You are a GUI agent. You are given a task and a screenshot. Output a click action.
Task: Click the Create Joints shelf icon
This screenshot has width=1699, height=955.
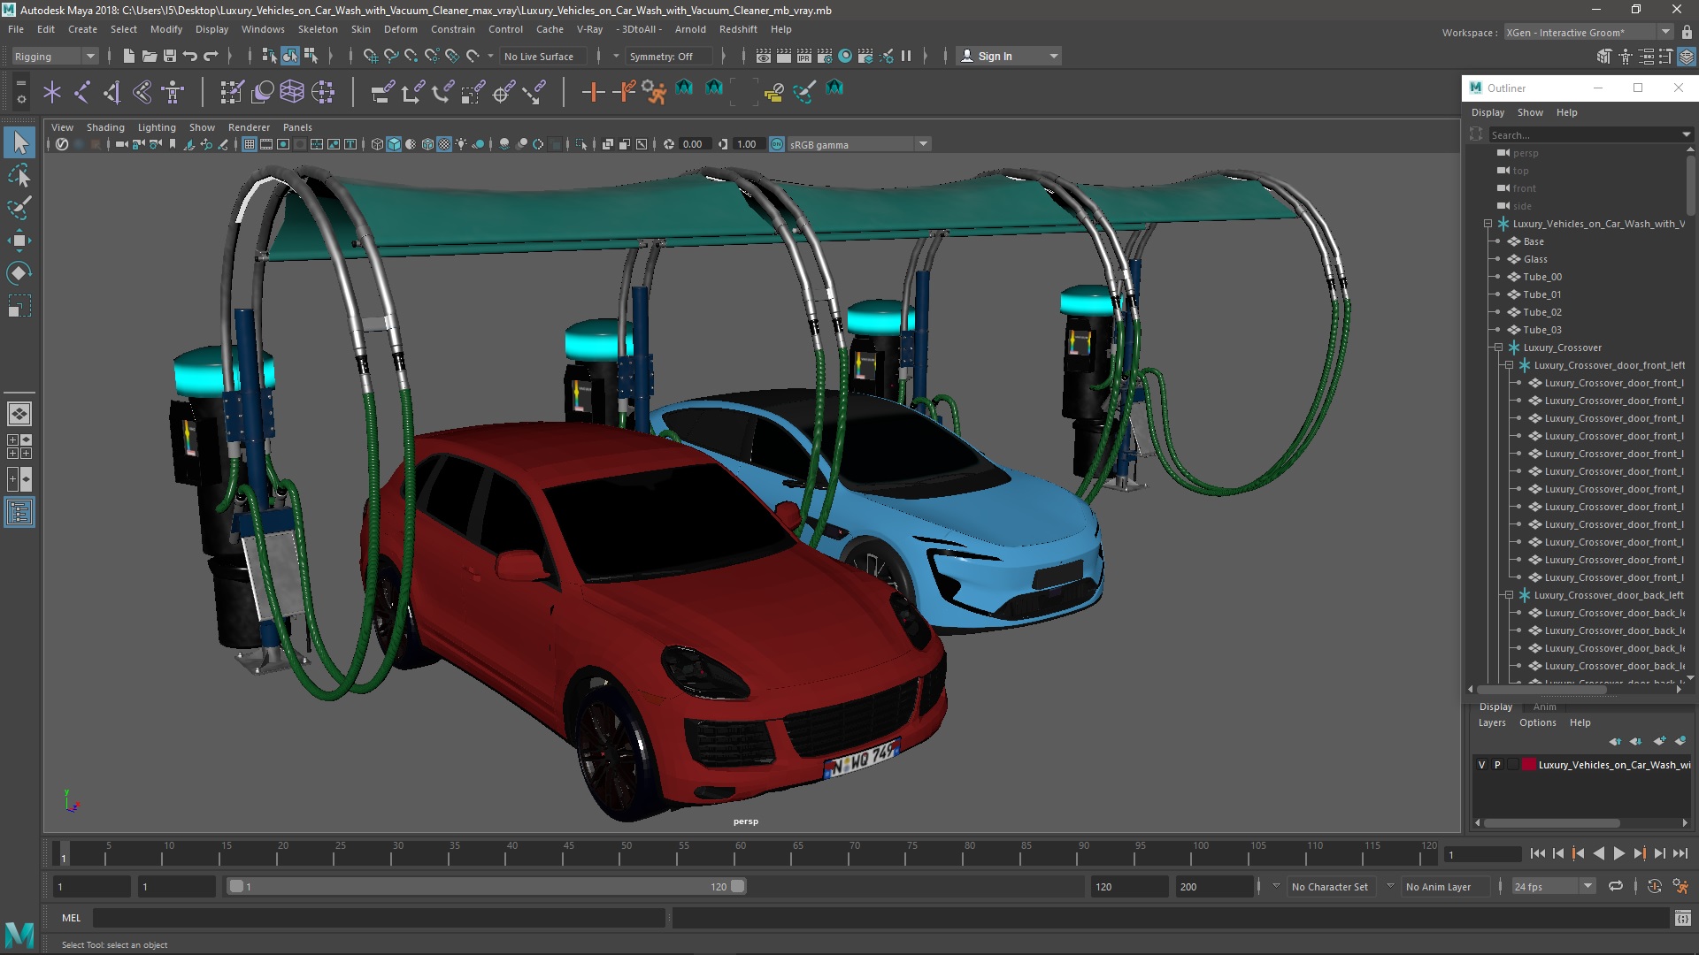tap(82, 92)
